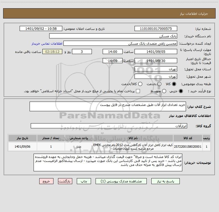Click the گروه کالا field ابزارآلات
The height and width of the screenshot is (212, 219).
(x=109, y=126)
